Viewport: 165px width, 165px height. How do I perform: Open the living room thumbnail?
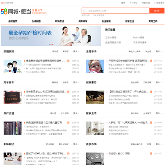95,128
